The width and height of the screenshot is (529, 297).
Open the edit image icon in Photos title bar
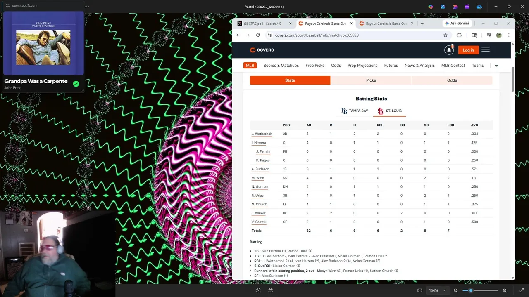tap(443, 7)
